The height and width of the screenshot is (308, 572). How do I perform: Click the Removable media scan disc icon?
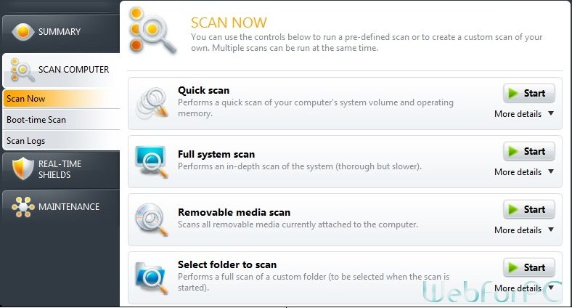pyautogui.click(x=152, y=219)
